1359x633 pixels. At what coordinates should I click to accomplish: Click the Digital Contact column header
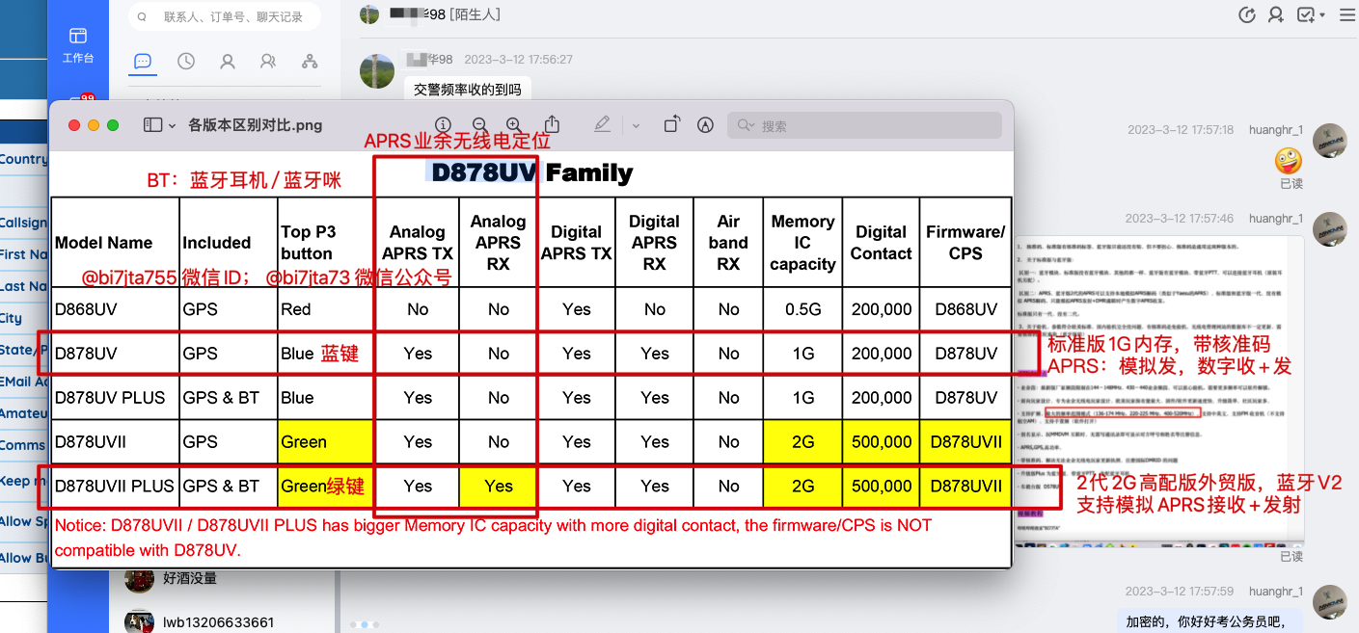(881, 243)
